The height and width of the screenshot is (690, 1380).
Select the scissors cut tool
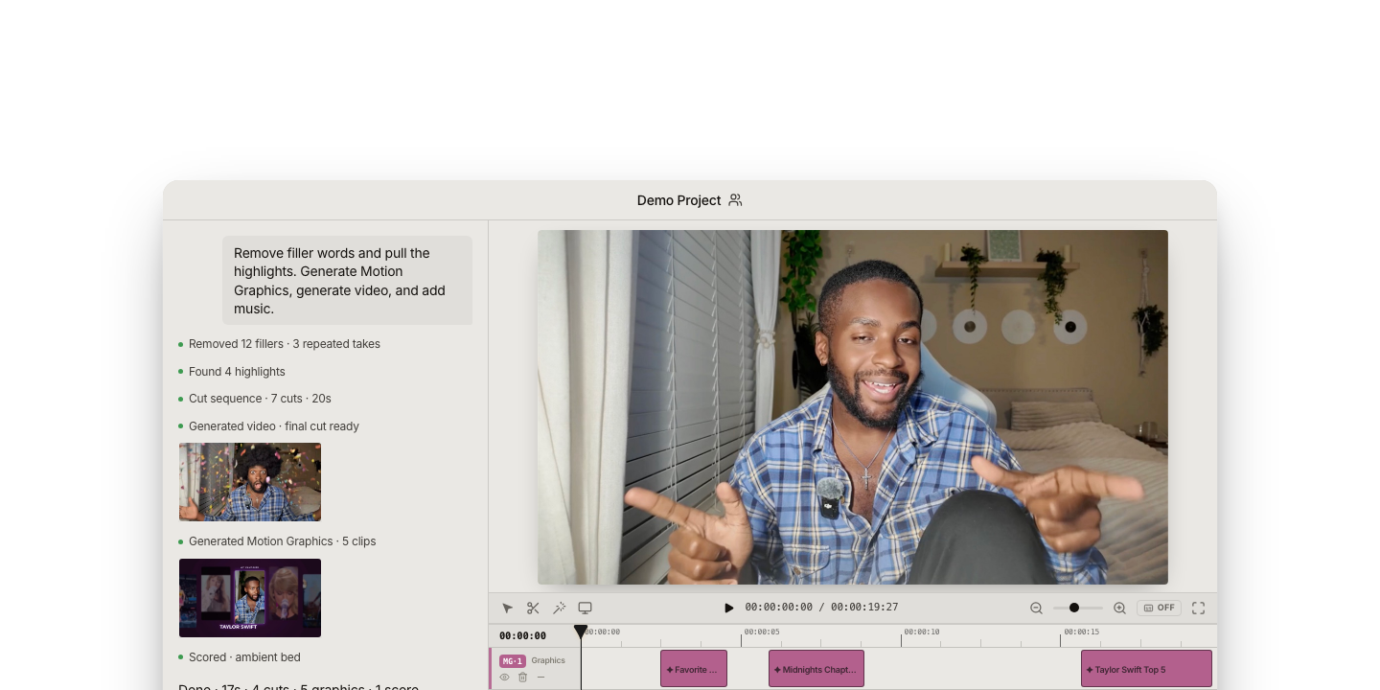533,609
